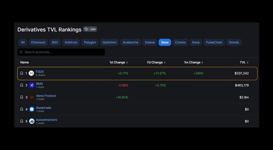Select the All chains filter
273x150 pixels.
point(23,42)
